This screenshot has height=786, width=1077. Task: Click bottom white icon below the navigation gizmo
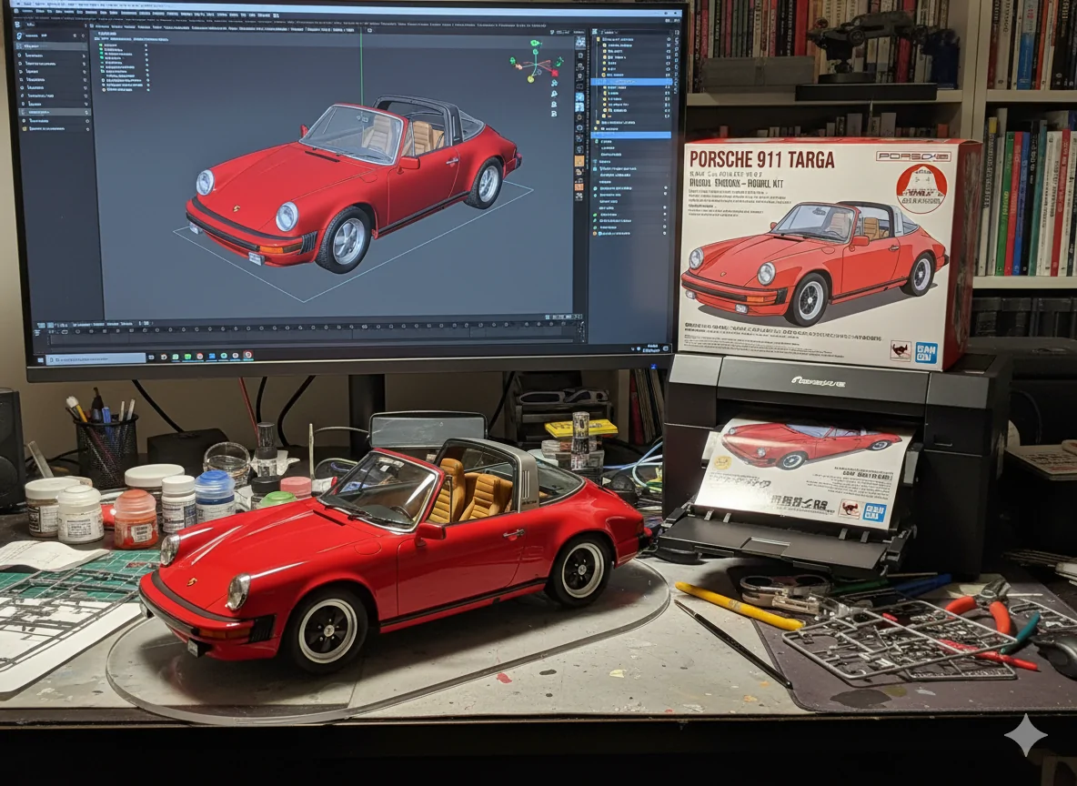[554, 114]
